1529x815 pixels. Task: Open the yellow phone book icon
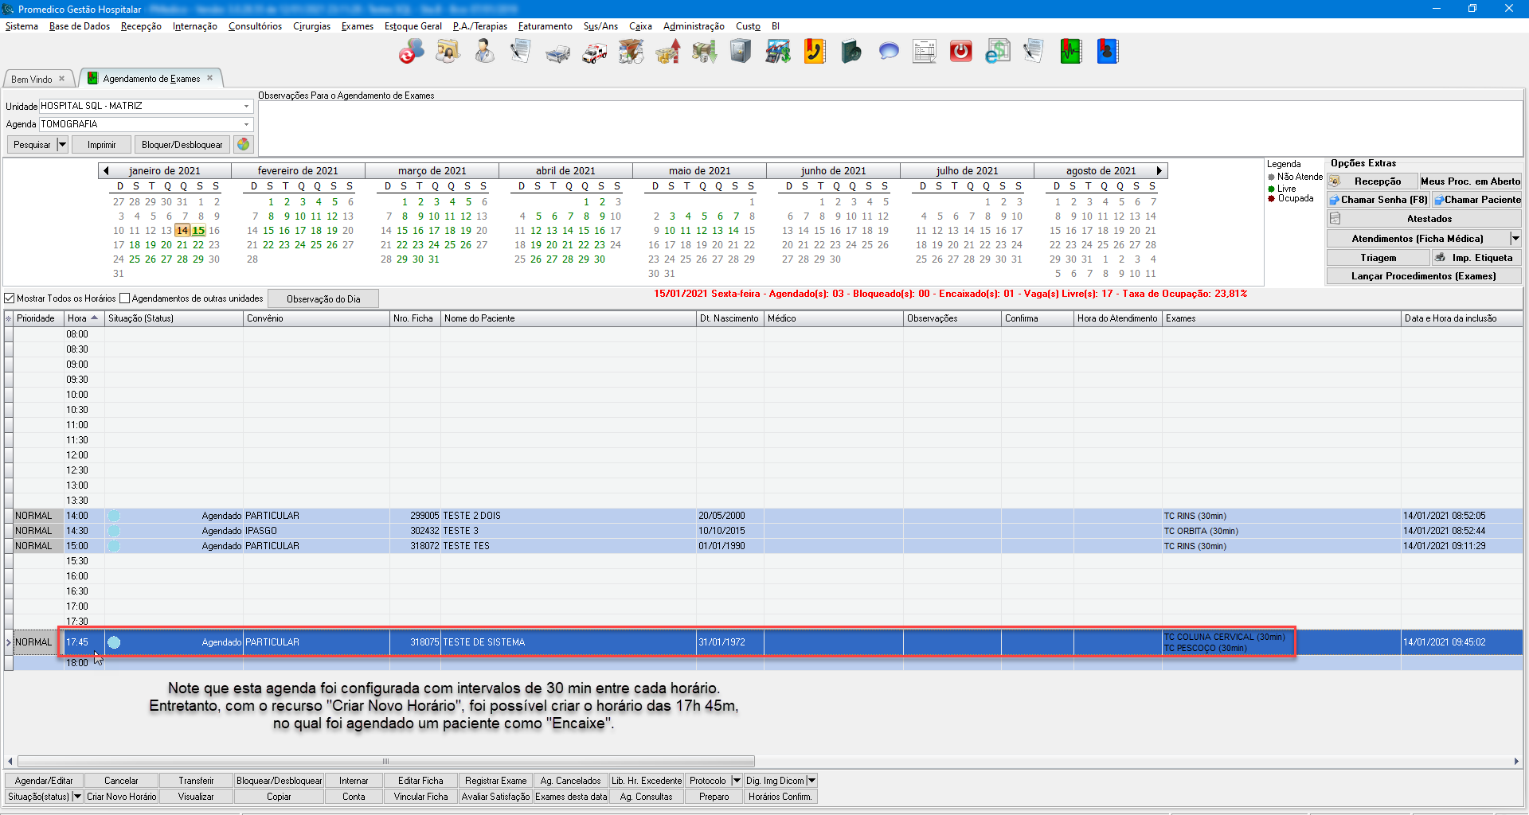coord(814,53)
